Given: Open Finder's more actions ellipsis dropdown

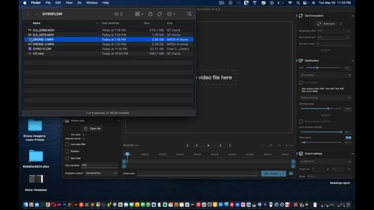Looking at the screenshot, I should (x=171, y=14).
